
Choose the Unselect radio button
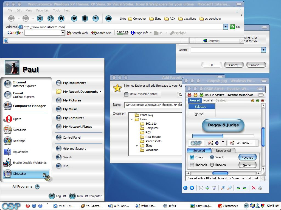click(212, 165)
